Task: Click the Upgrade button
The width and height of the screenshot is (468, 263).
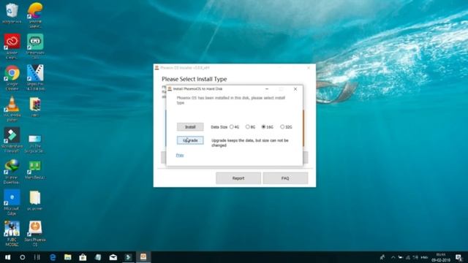Action: tap(190, 140)
